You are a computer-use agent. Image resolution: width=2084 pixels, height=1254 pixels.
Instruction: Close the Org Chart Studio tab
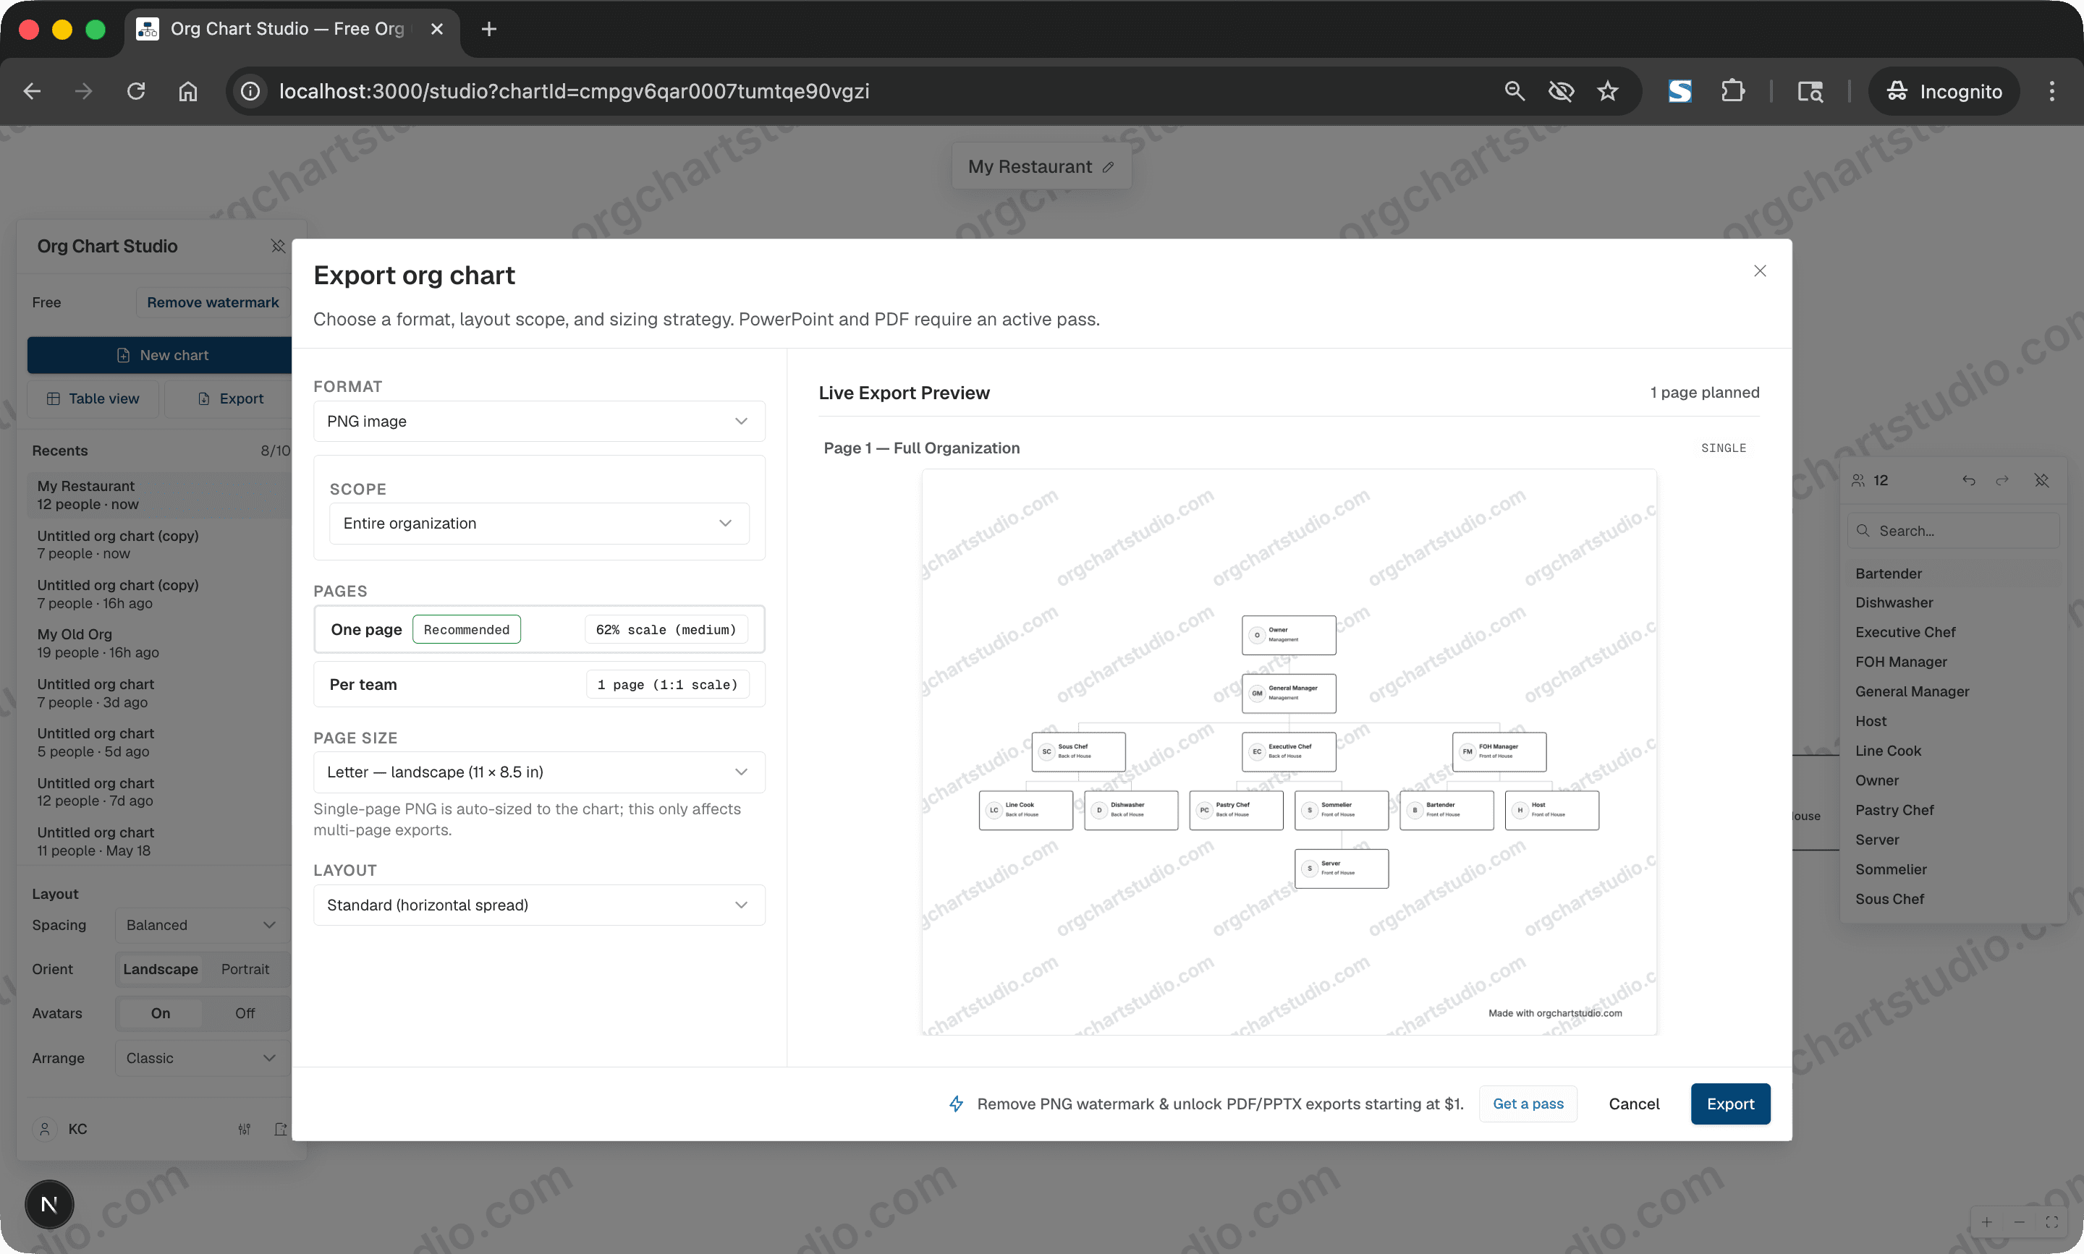point(436,29)
